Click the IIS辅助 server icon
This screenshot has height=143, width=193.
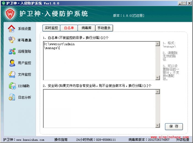point(12,86)
